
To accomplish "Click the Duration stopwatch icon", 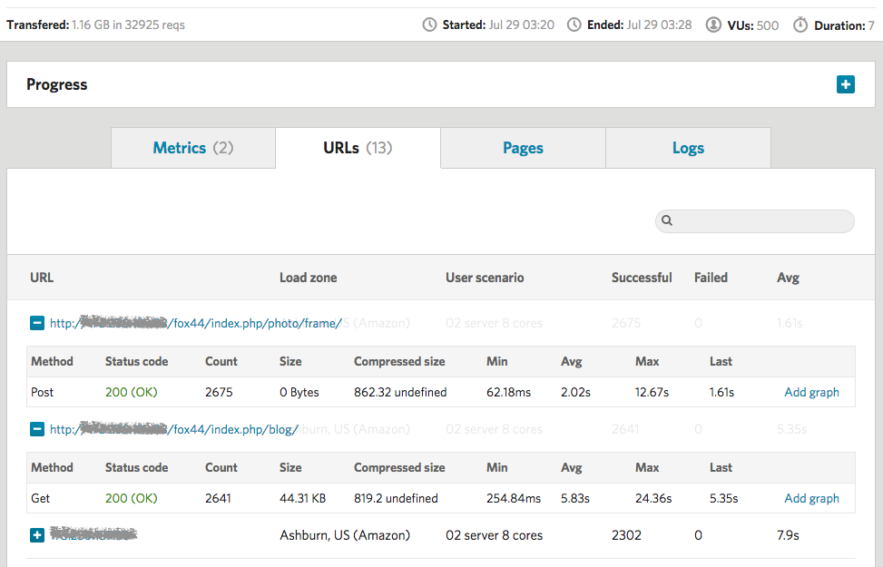I will point(800,25).
